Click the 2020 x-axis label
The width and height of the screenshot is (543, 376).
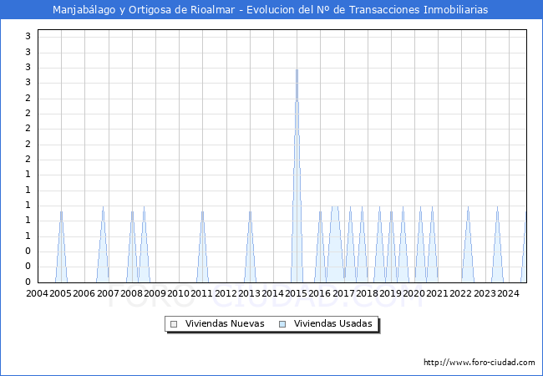(x=414, y=293)
